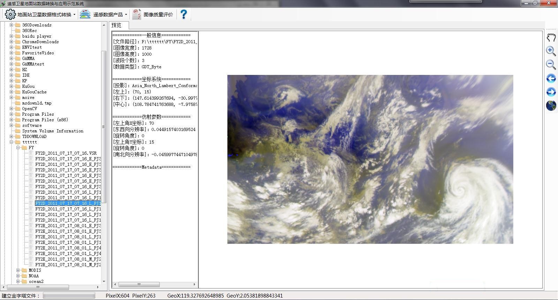Click the pyramid building progress bar
The width and height of the screenshot is (558, 300).
click(69, 295)
